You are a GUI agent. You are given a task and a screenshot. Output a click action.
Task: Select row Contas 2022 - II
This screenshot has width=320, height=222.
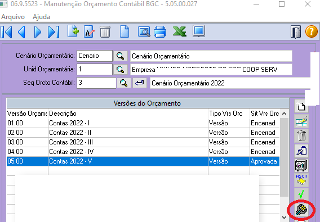[143, 133]
